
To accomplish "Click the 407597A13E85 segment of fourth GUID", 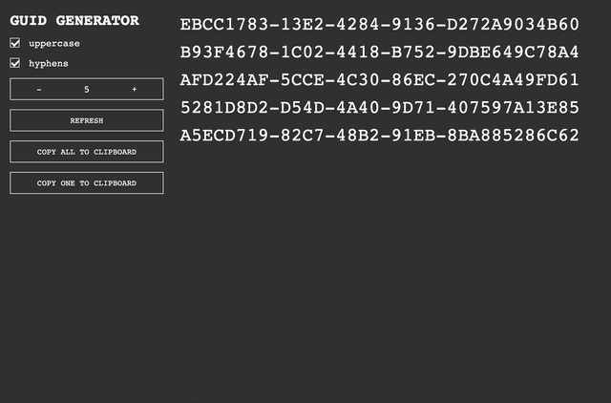I will tap(513, 108).
